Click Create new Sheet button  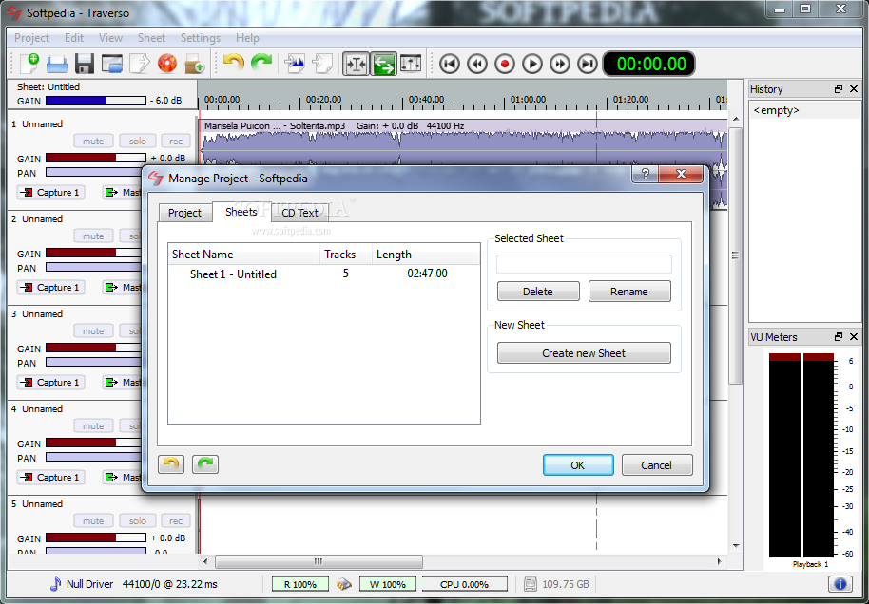coord(584,353)
